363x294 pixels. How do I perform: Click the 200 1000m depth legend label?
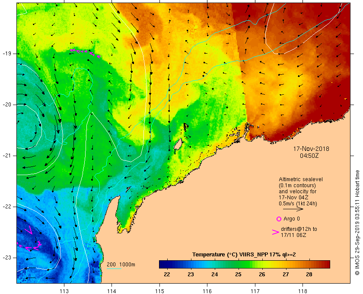tap(121, 265)
